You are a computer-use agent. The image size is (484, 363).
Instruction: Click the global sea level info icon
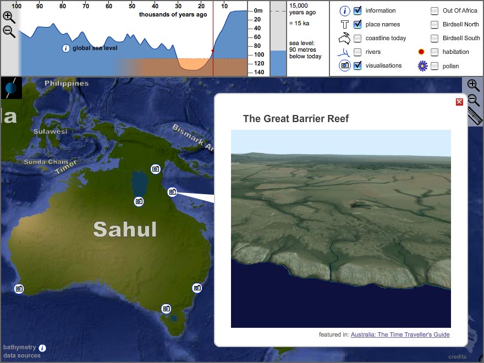66,48
